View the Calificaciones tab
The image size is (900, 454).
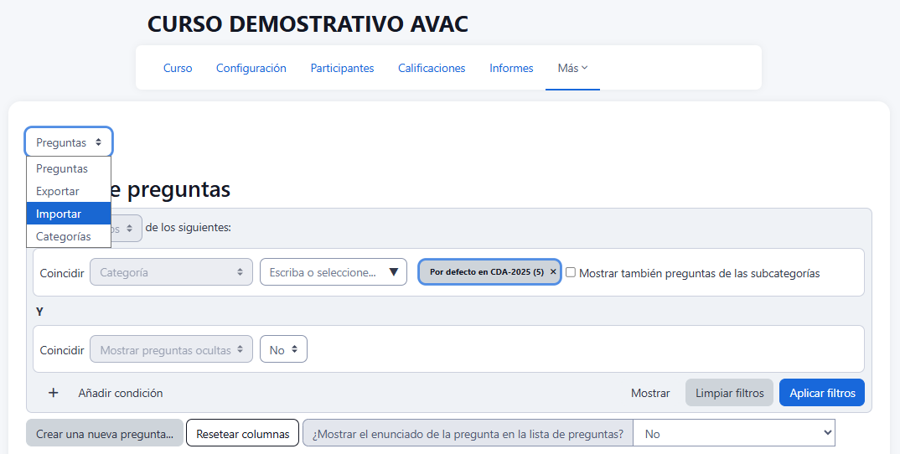[x=432, y=68]
